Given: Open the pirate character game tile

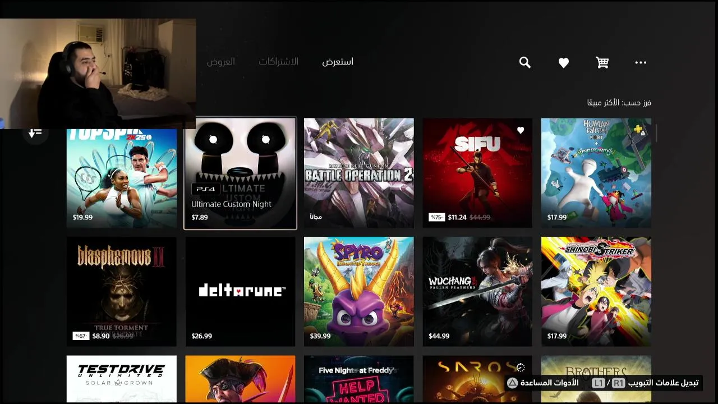Looking at the screenshot, I should 240,379.
